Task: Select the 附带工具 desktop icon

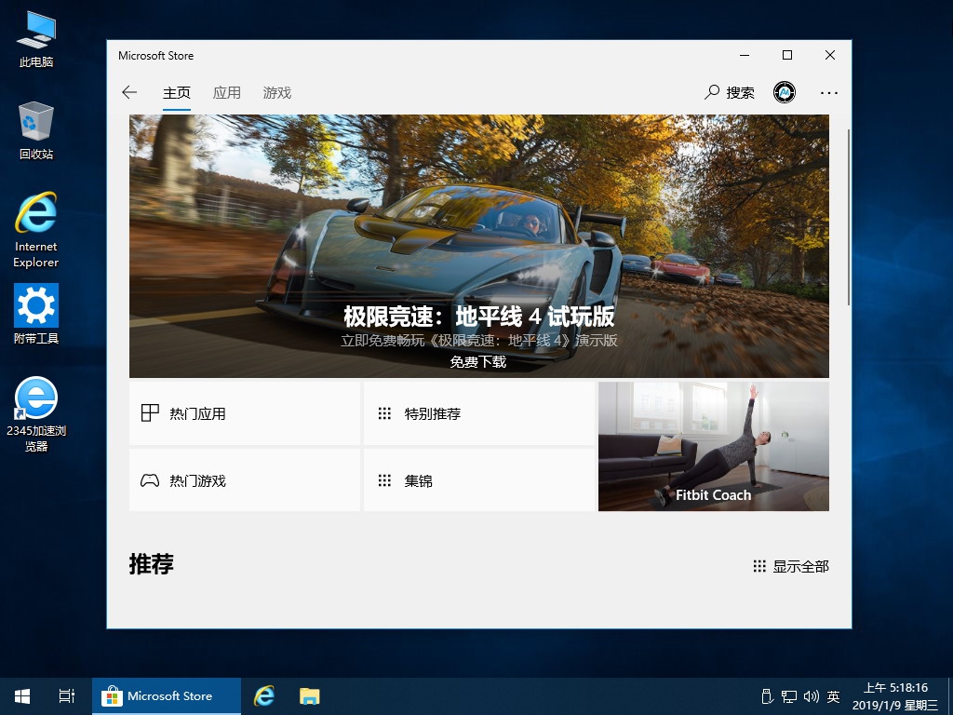Action: point(36,315)
